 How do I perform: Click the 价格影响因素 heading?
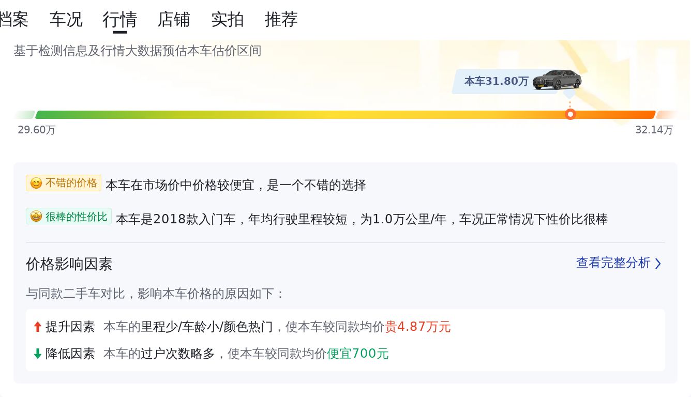[x=69, y=264]
